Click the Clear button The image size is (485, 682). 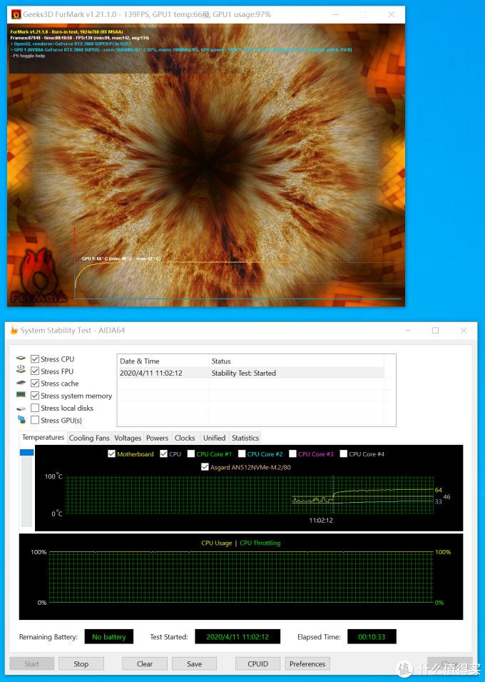pyautogui.click(x=145, y=663)
